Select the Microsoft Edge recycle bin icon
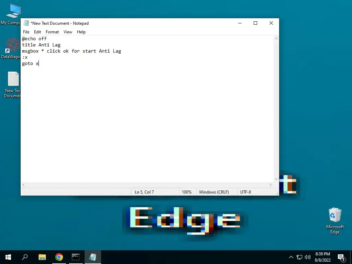Screen dimensions: 352x264 click(335, 221)
